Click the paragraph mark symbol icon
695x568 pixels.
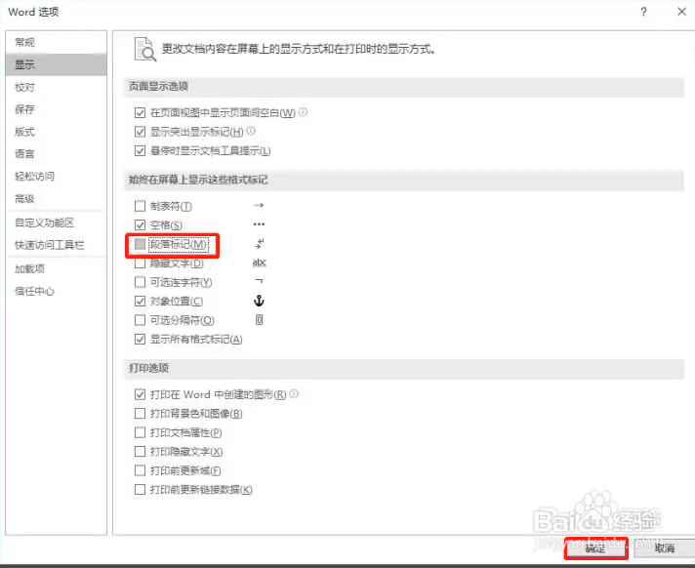[260, 243]
